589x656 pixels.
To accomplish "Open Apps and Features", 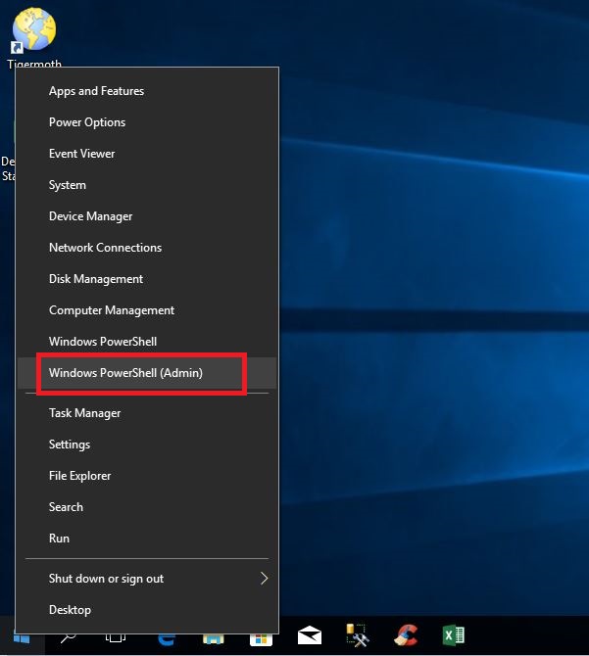I will pos(147,91).
